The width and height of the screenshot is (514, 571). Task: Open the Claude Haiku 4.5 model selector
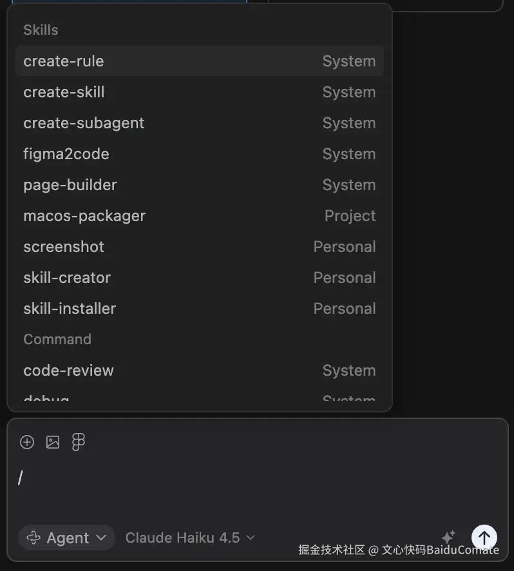pos(190,537)
